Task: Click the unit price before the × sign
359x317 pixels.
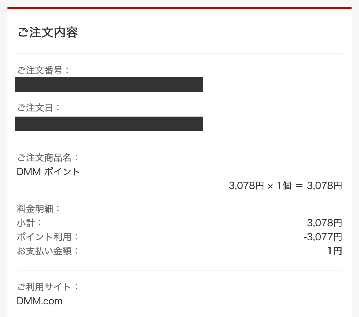Action: 246,186
